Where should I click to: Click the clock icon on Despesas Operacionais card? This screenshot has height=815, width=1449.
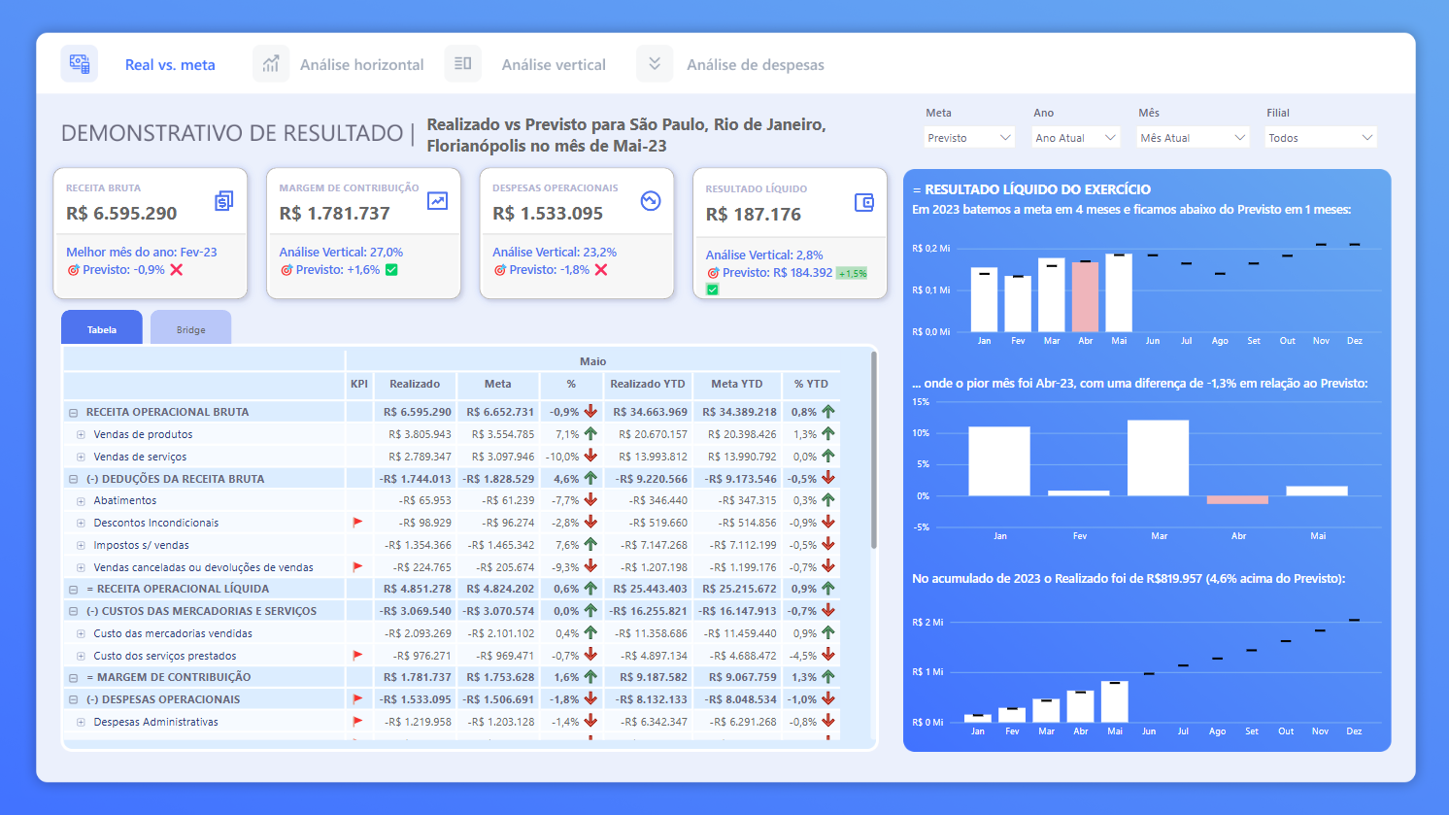651,201
